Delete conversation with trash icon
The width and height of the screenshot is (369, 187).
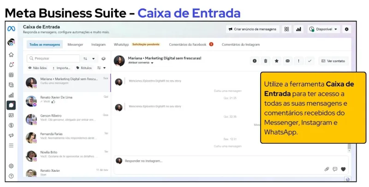266,61
